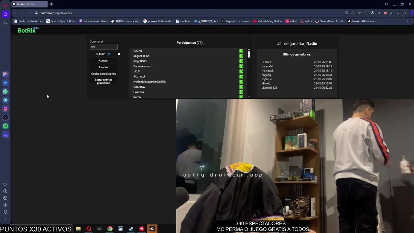This screenshot has height=233, width=414.
Task: Open extensions cube icon in sidebar
Action: [x=5, y=198]
